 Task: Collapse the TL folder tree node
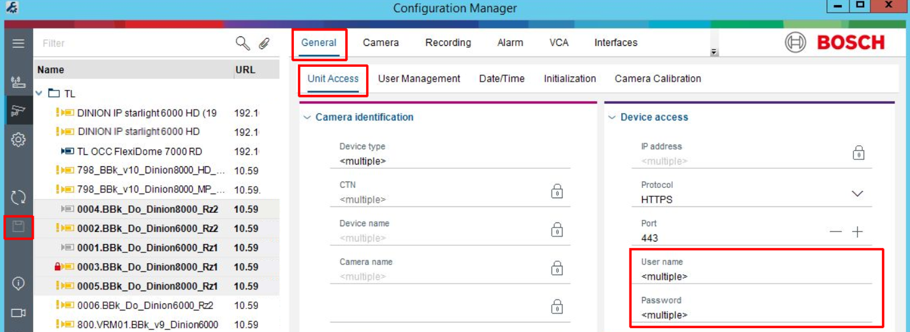(x=40, y=94)
